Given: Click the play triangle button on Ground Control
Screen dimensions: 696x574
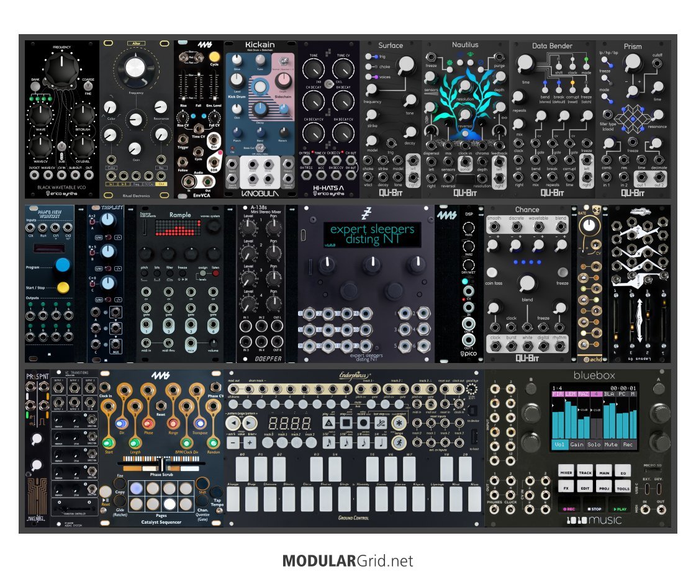Looking at the screenshot, I should [329, 423].
